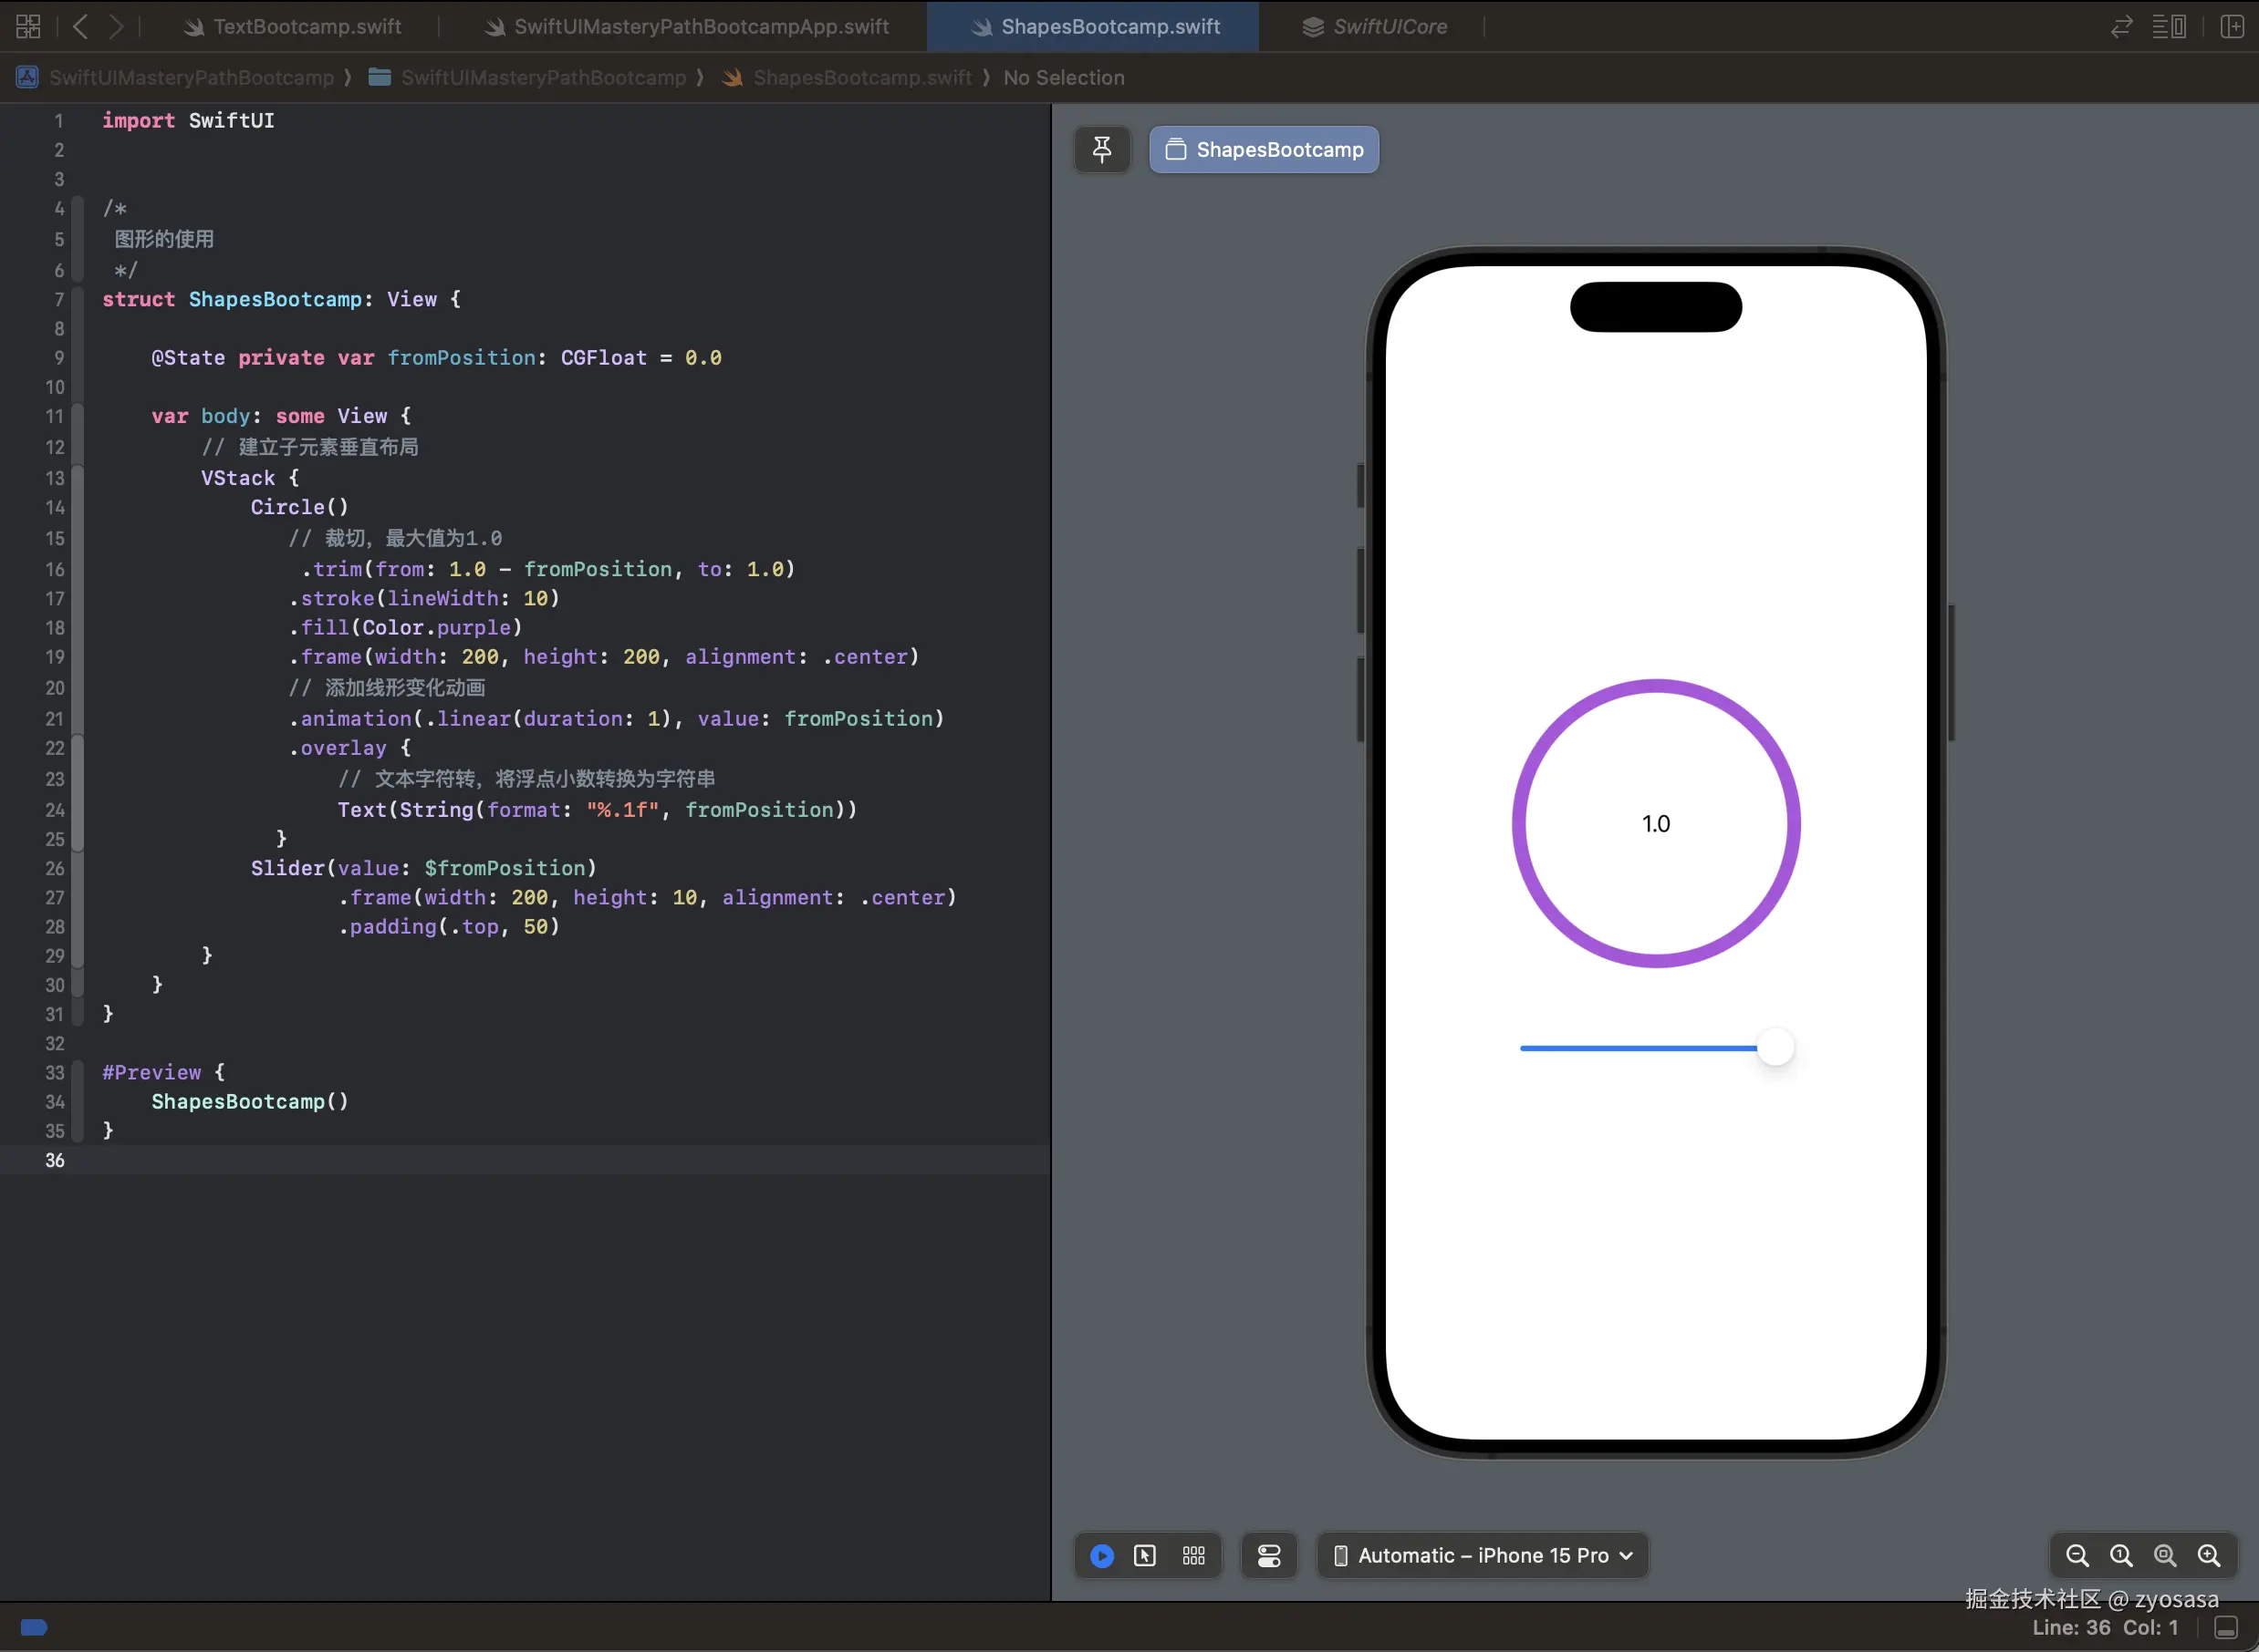2259x1652 pixels.
Task: Click No Selection in the jump bar
Action: [x=1064, y=78]
